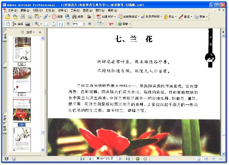The image size is (229, 165).
Task: Click the thumbnail panel scroll up arrow
Action: 43,38
